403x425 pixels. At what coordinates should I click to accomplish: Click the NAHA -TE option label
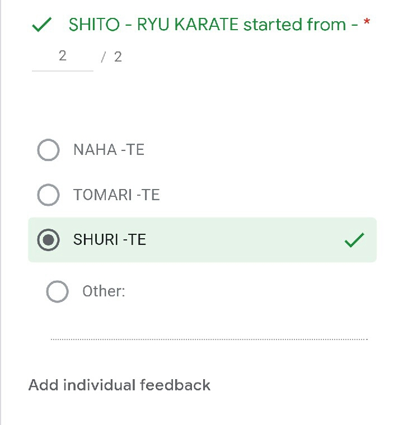click(109, 150)
